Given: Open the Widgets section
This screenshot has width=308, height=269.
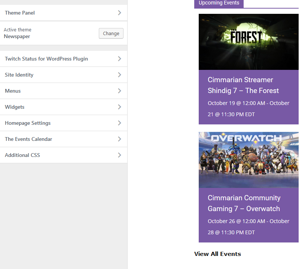Looking at the screenshot, I should pos(64,107).
